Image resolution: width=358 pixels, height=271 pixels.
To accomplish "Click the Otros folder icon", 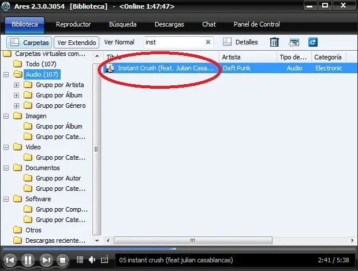I will (x=17, y=230).
